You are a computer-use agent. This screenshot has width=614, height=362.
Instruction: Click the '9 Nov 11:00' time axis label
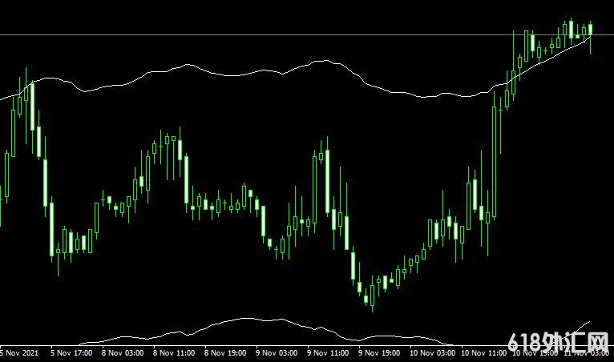328,353
